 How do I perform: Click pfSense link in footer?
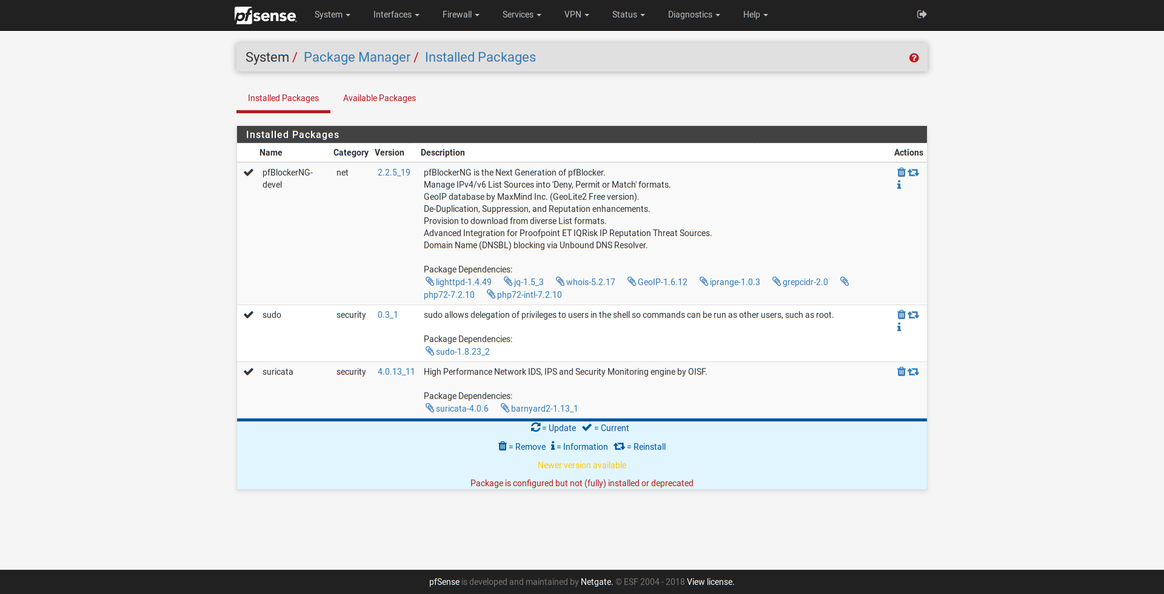tap(444, 582)
